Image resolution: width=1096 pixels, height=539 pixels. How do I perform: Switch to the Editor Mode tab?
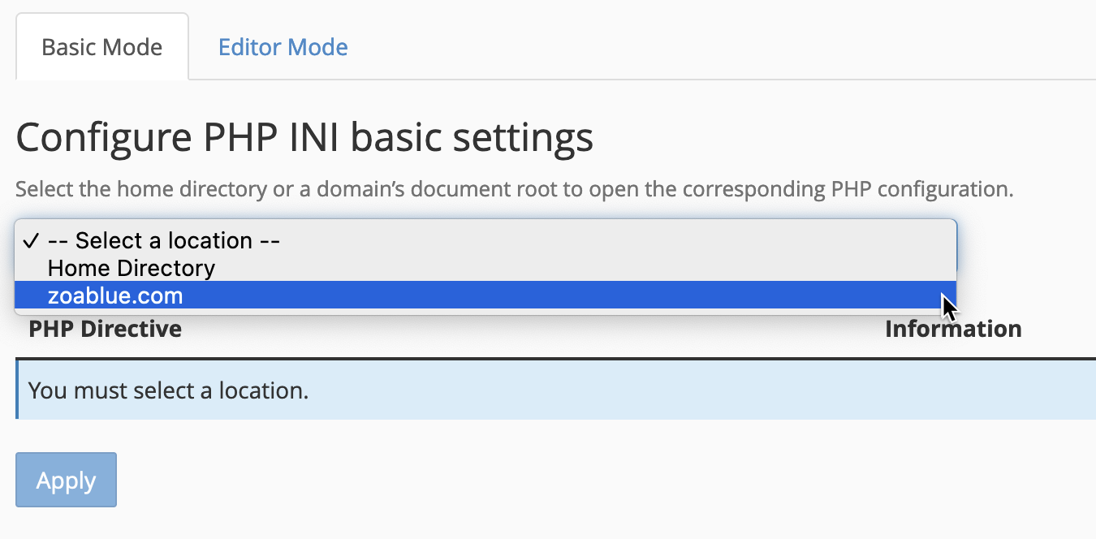283,47
